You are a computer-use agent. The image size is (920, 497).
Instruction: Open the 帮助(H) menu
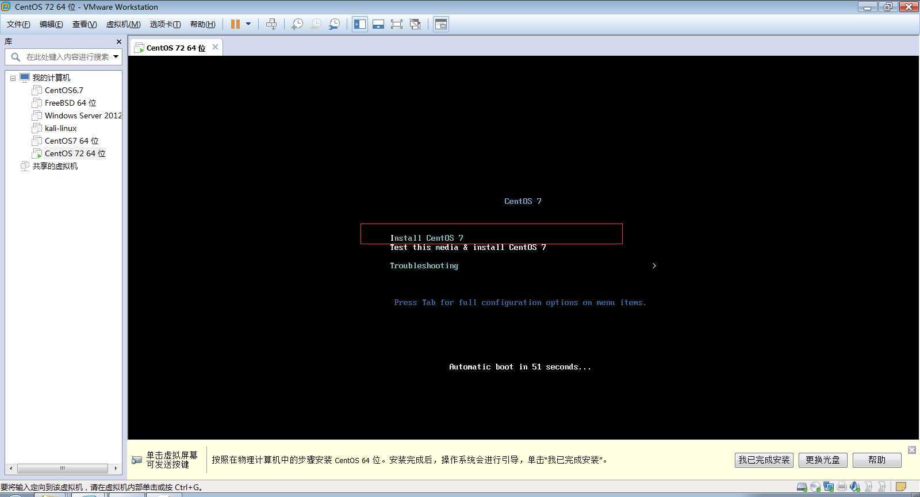(202, 24)
